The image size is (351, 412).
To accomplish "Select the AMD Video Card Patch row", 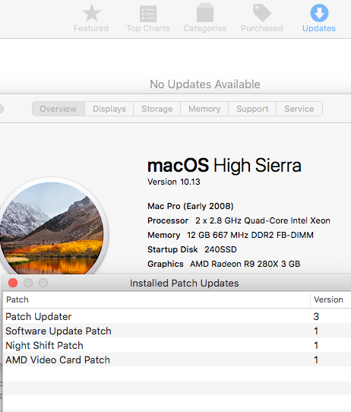I will point(177,360).
